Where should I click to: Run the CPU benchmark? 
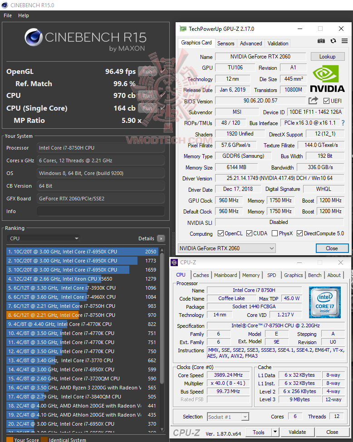point(147,96)
